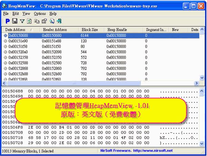Click the green refresh toolbar icon
Viewport: 207px width, 156px height.
(x=30, y=21)
